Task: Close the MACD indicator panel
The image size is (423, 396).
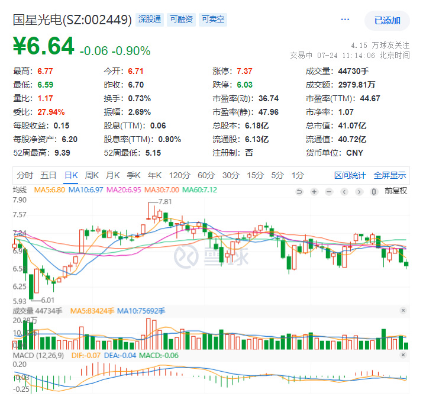Action: [x=403, y=355]
